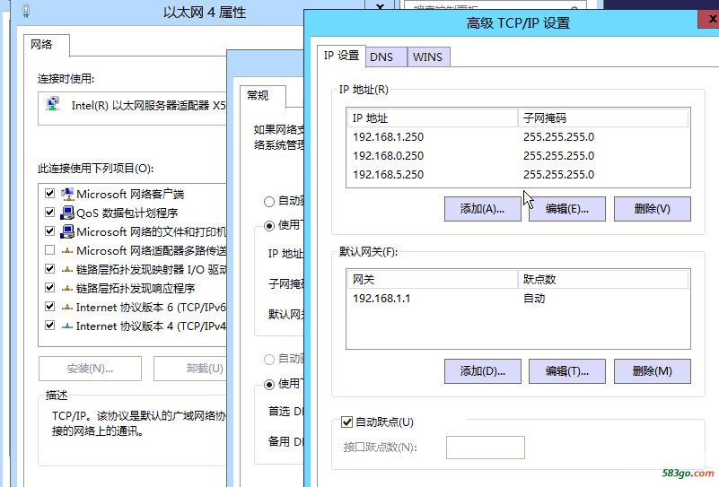Select the Internet 协议版本 4 item icon
This screenshot has width=719, height=487.
coord(67,326)
